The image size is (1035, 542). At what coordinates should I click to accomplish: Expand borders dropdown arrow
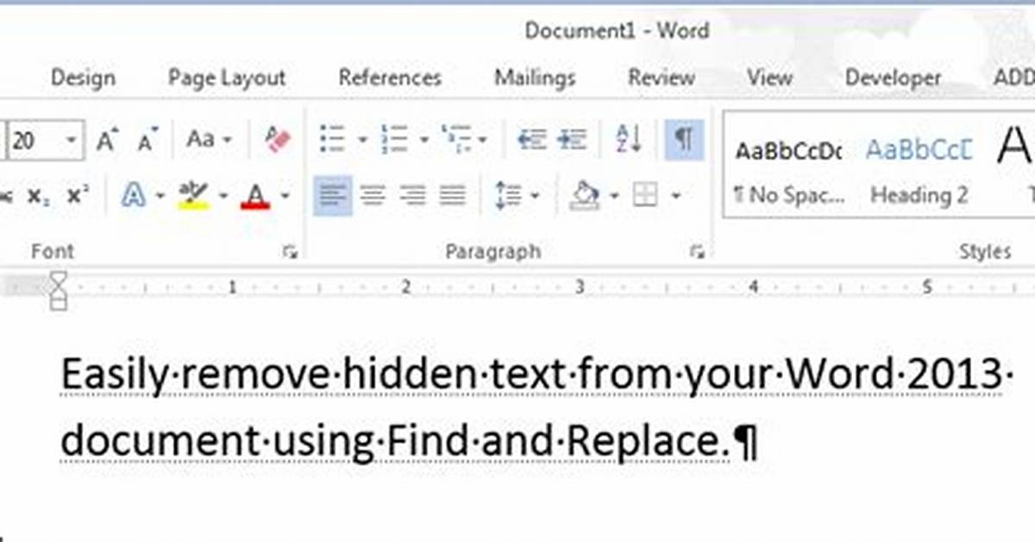pyautogui.click(x=676, y=197)
